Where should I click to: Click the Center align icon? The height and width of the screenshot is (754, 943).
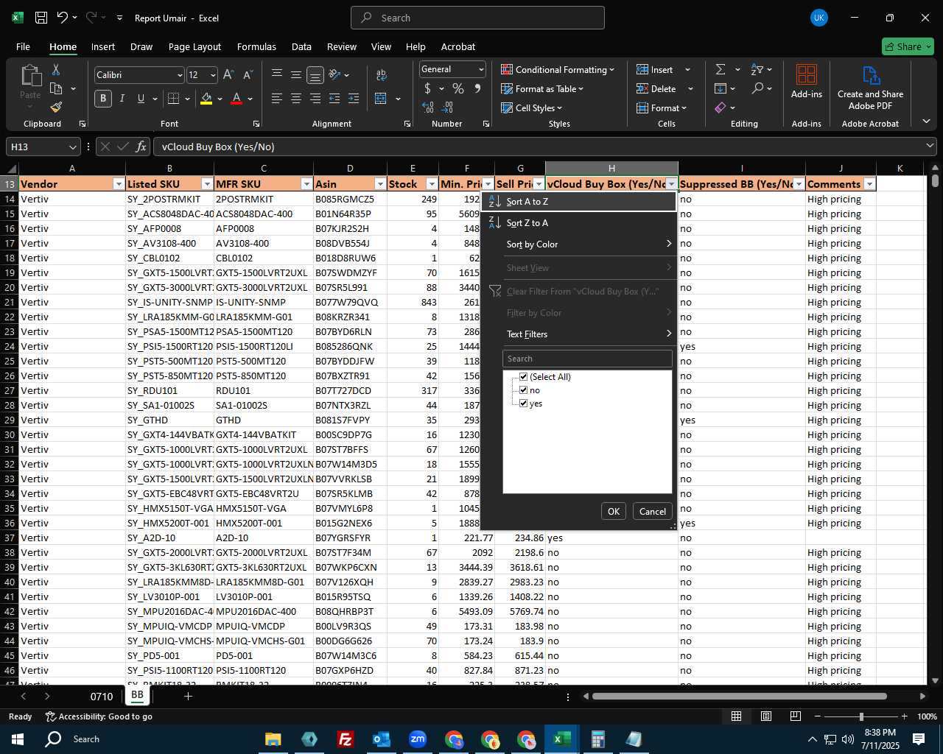pos(295,98)
